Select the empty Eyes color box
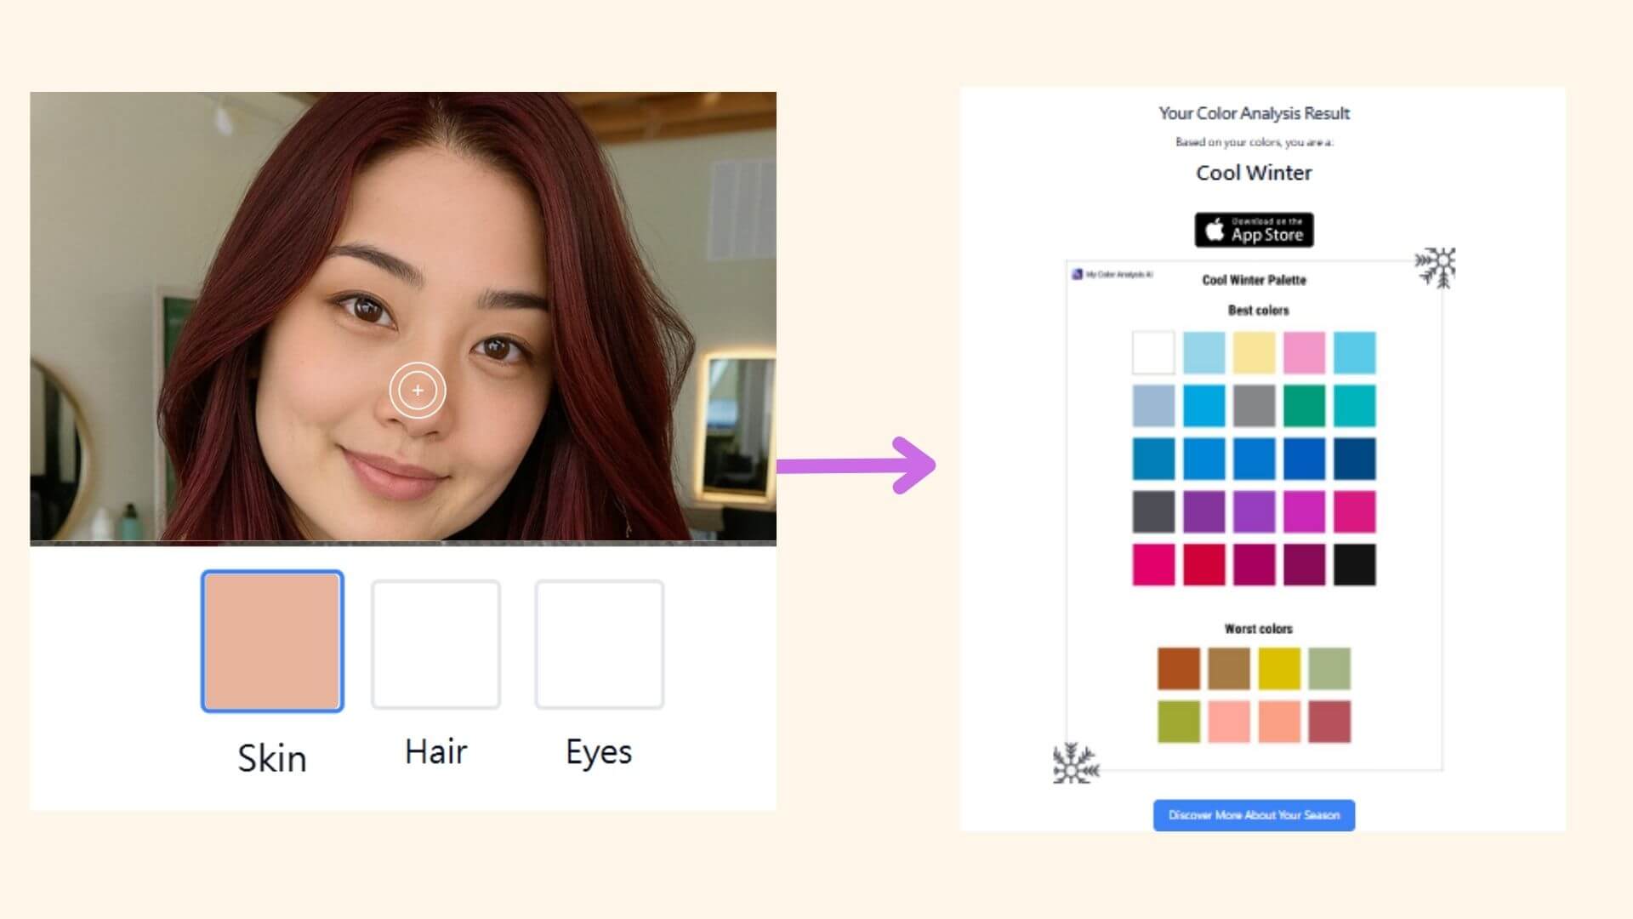The height and width of the screenshot is (919, 1633). click(599, 644)
